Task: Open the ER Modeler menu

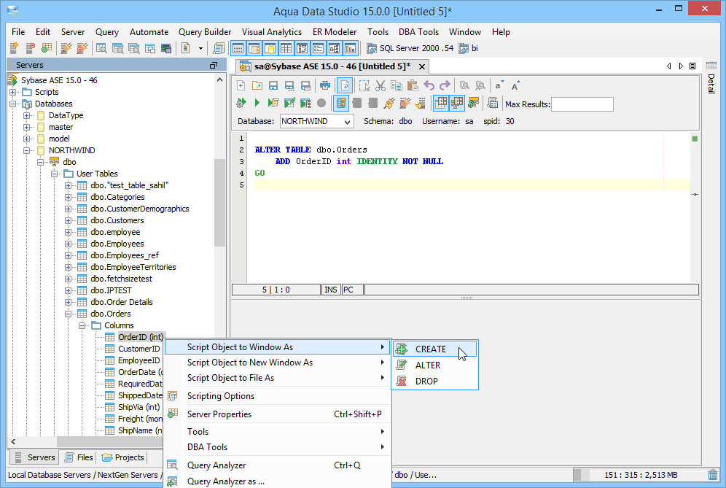Action: pyautogui.click(x=335, y=32)
